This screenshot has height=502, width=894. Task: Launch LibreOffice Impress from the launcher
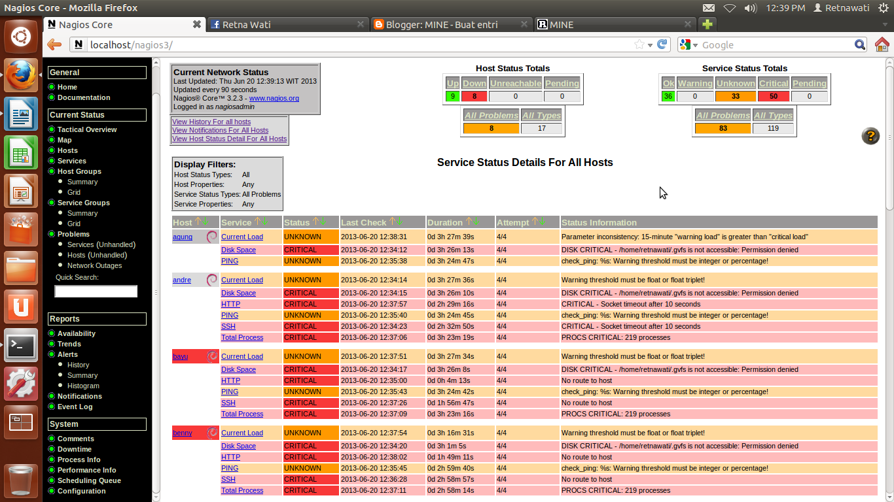point(21,190)
